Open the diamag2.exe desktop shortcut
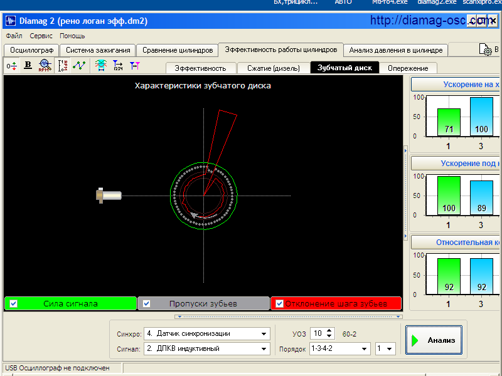The image size is (502, 376). coord(437,3)
